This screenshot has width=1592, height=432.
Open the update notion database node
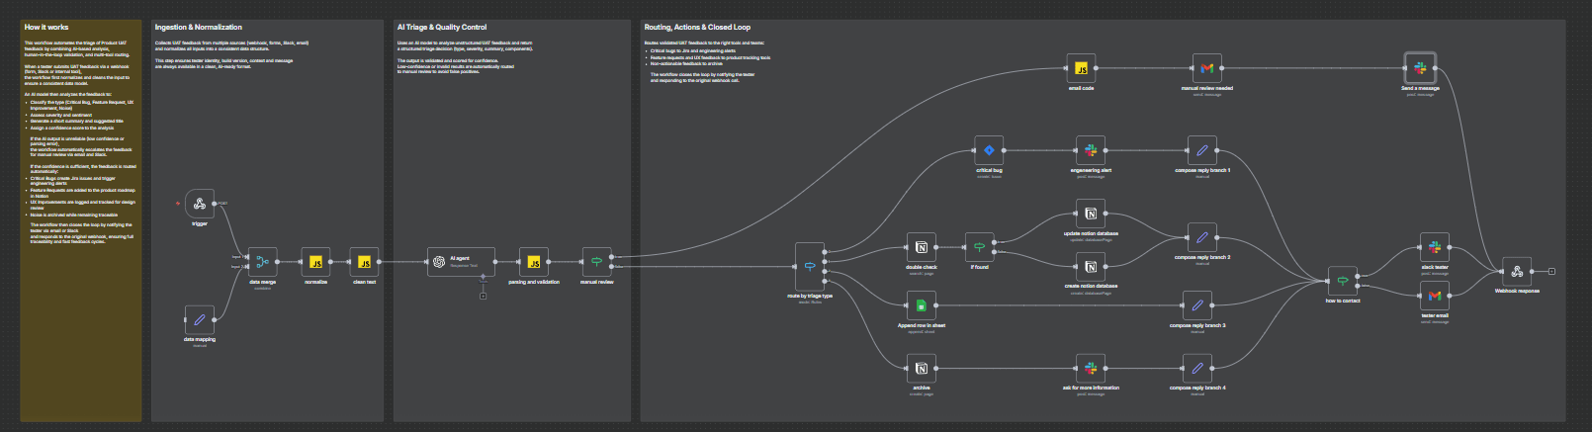(x=1091, y=214)
